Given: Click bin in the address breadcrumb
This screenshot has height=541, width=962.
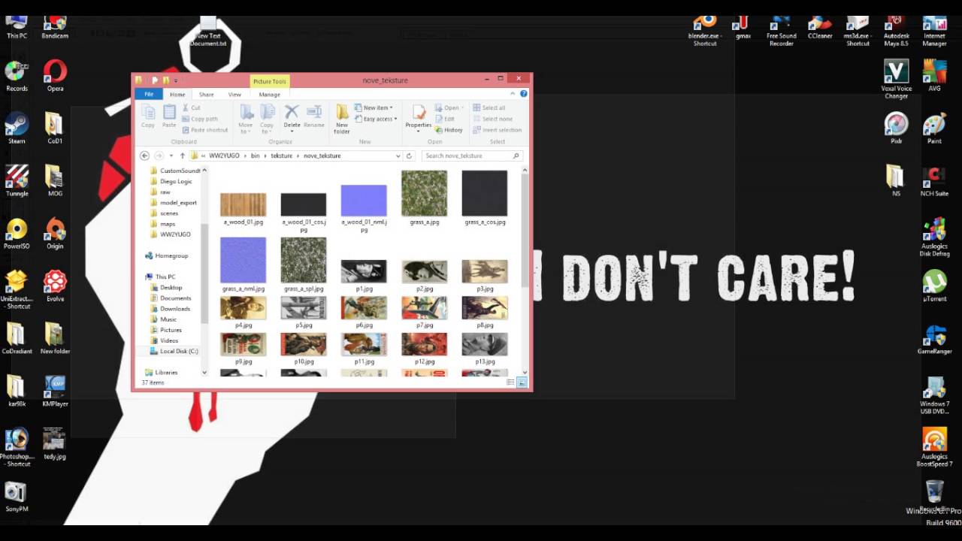Looking at the screenshot, I should (256, 156).
